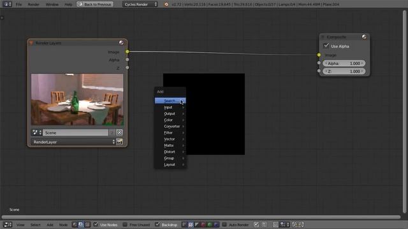
Task: Click the Alpha output socket of Render Layers
Action: point(127,59)
